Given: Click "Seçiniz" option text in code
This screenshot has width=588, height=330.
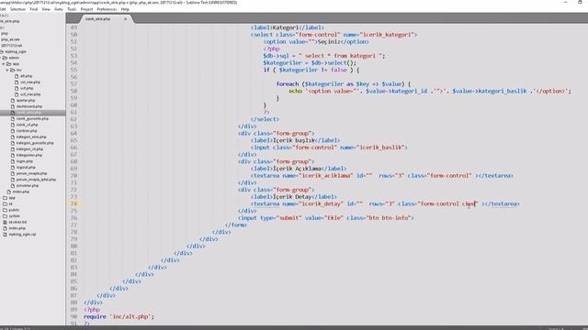Looking at the screenshot, I should (329, 42).
